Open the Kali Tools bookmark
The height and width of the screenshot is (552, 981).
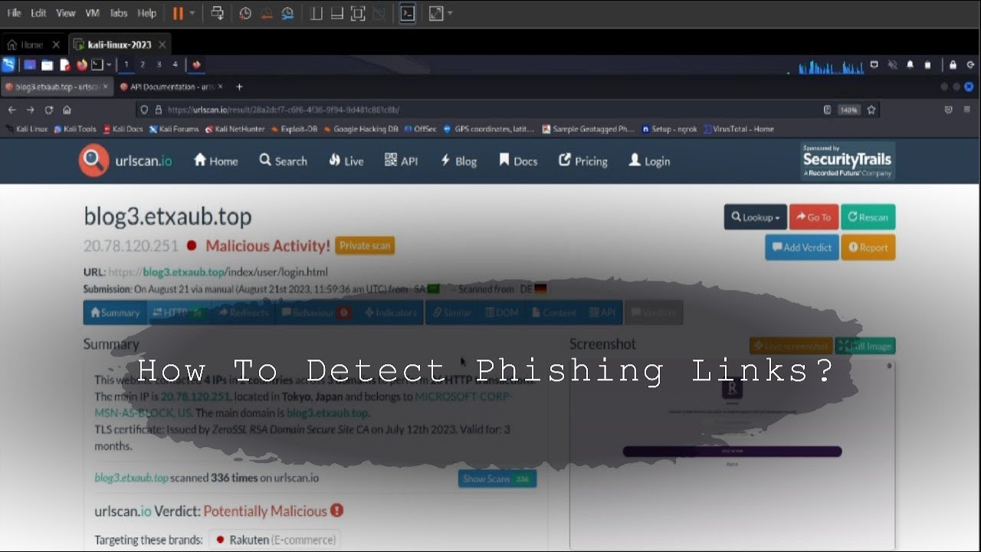tap(75, 129)
